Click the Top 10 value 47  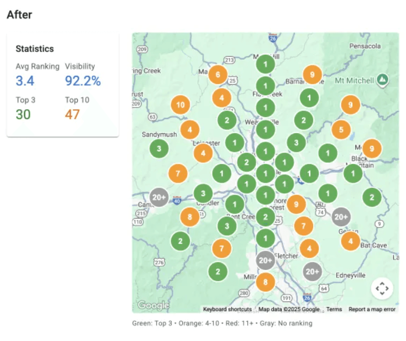[72, 114]
